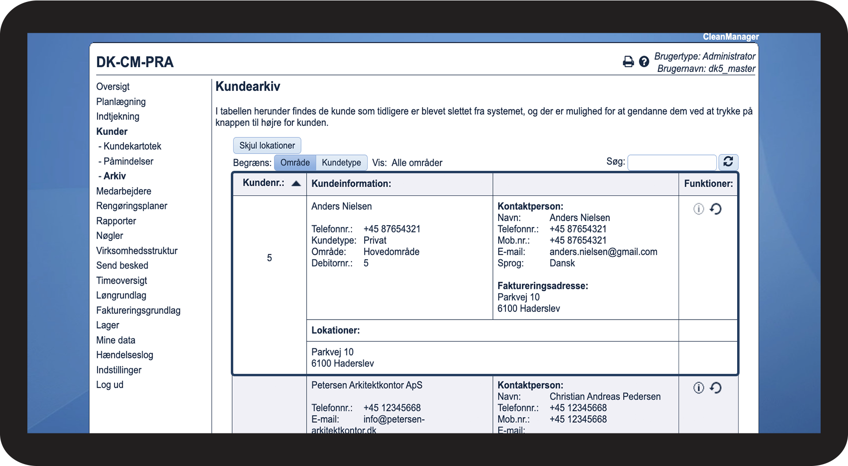Open help via question mark icon

pyautogui.click(x=644, y=61)
